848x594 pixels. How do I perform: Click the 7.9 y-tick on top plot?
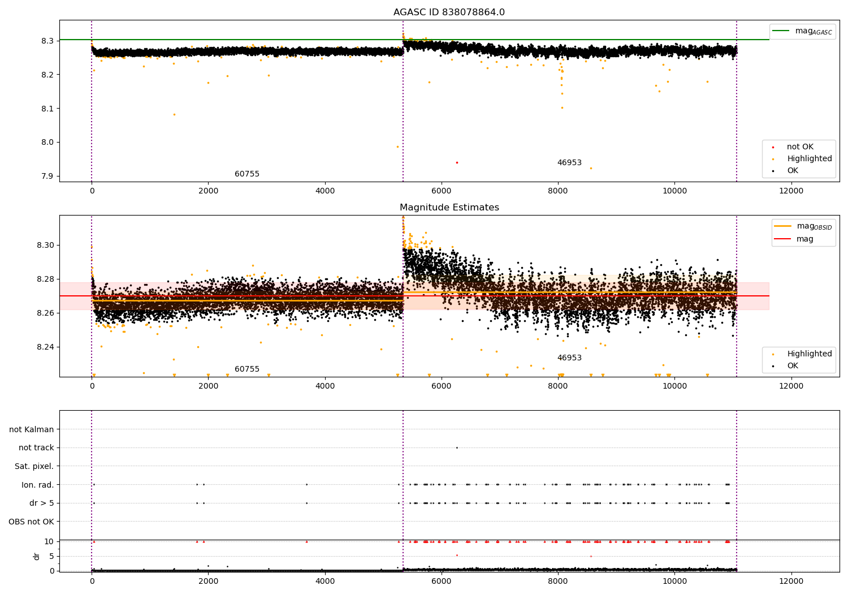47,177
